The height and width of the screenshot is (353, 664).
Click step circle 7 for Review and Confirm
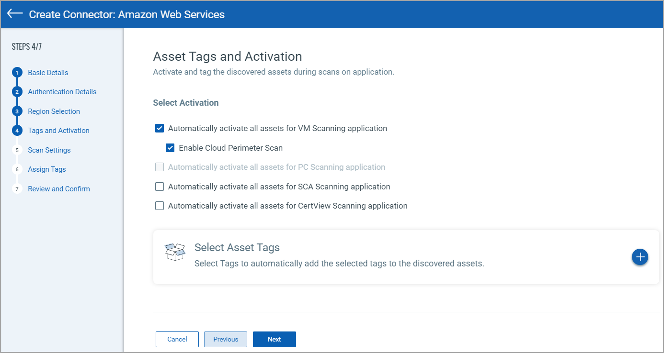pyautogui.click(x=17, y=188)
